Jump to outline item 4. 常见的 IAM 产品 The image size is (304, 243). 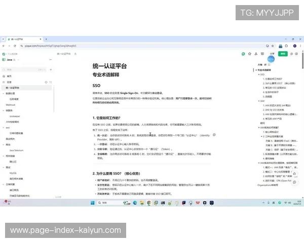(x=272, y=118)
